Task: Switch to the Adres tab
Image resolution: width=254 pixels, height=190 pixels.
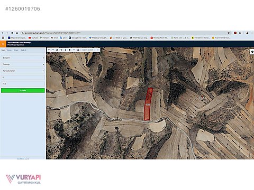Action: (10, 50)
